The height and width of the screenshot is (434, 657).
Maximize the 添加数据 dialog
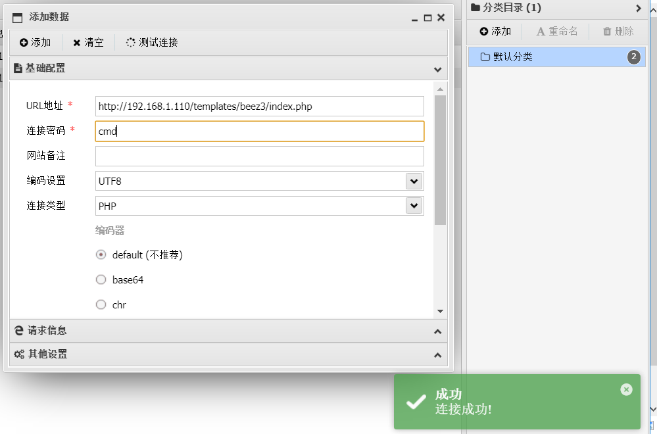[427, 18]
